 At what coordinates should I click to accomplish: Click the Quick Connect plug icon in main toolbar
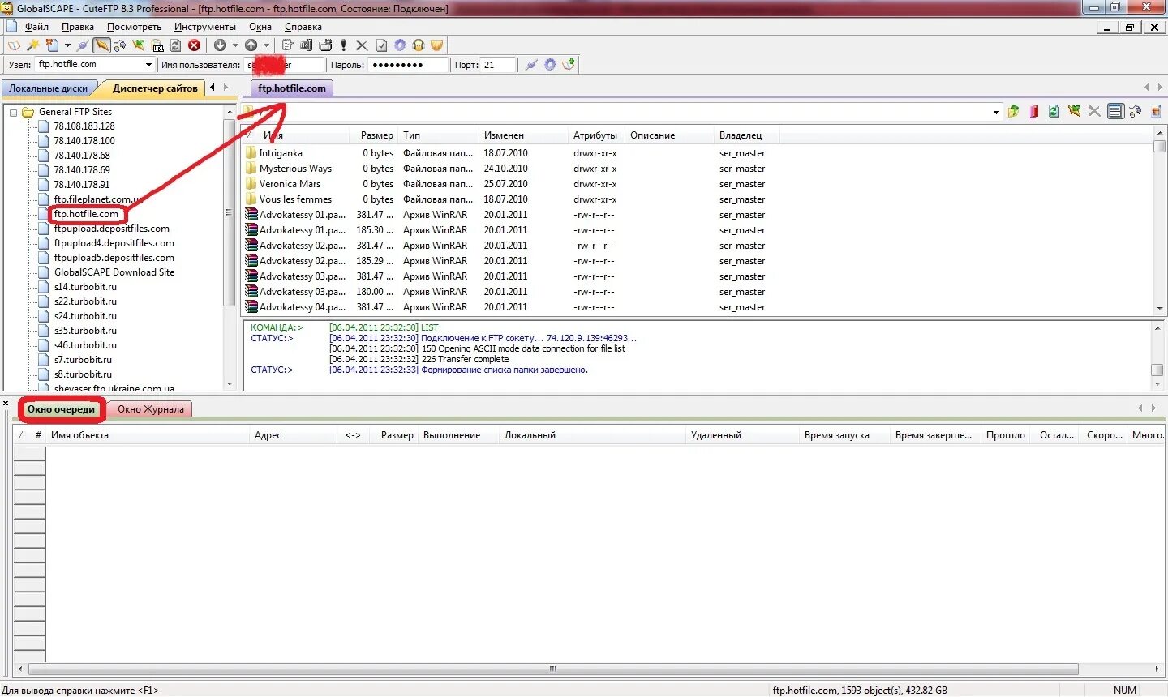pyautogui.click(x=83, y=45)
